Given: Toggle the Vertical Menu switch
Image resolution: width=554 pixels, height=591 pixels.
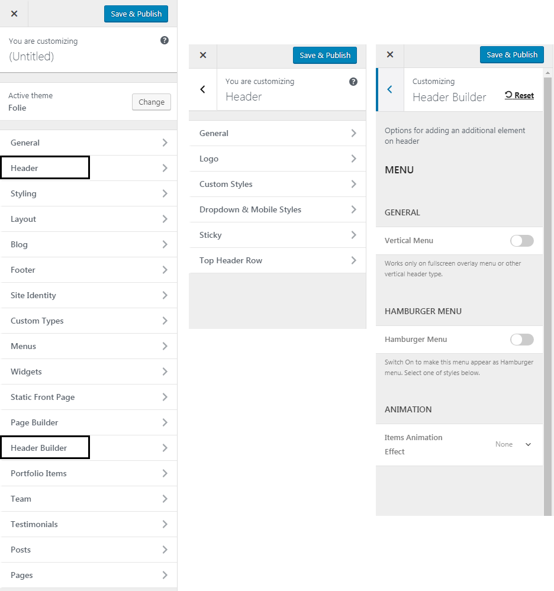Looking at the screenshot, I should (522, 240).
